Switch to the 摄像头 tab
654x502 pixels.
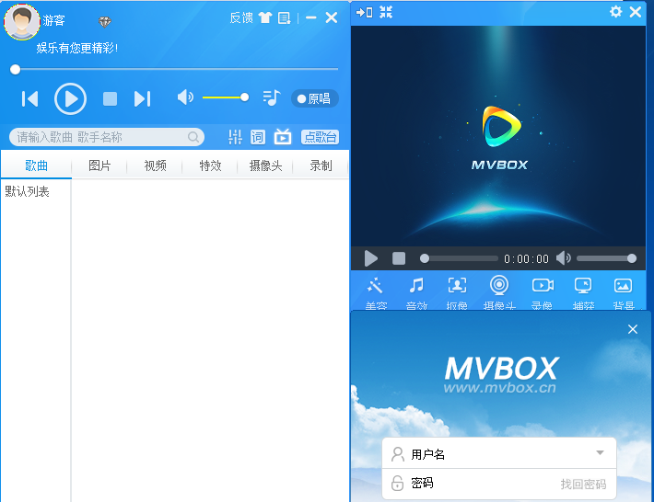(265, 165)
